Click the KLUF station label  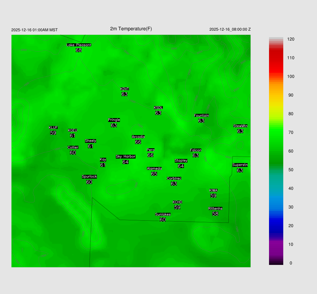click(53, 128)
